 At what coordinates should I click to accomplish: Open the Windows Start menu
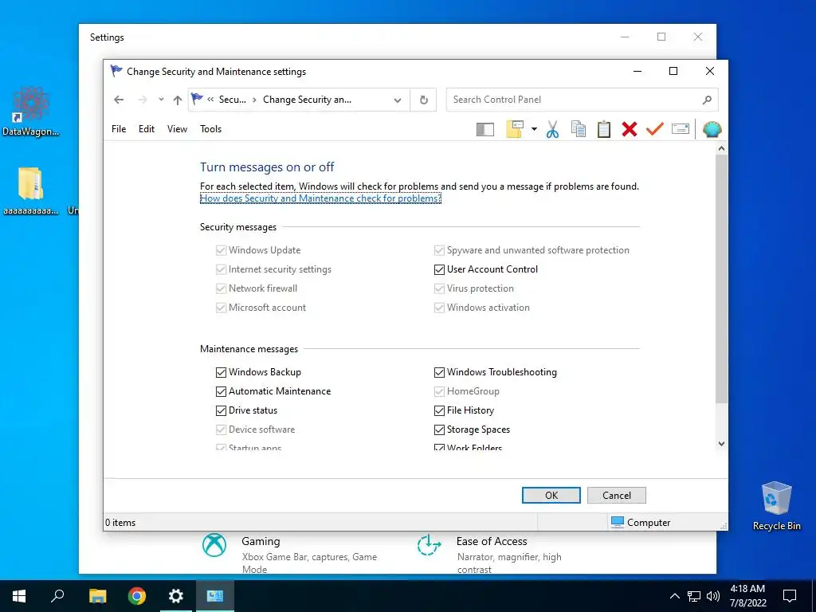(x=19, y=596)
